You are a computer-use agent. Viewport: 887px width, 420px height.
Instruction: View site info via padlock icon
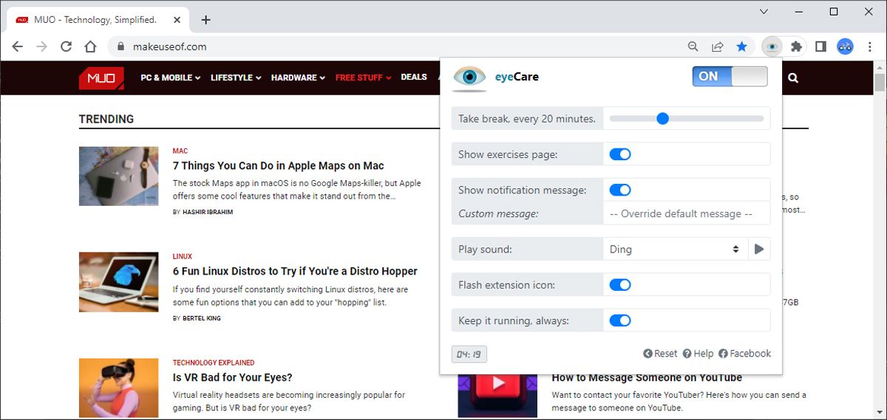[121, 47]
